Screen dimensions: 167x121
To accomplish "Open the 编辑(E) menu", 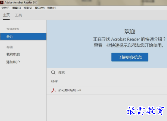I will (17, 8).
